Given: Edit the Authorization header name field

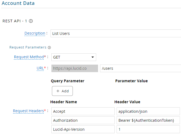Looking at the screenshot, I should pos(83,120).
